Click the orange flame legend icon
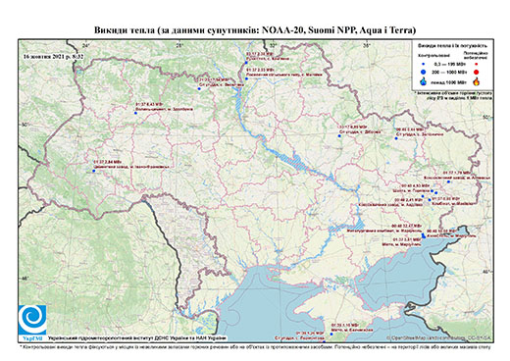The image size is (510, 361). (477, 81)
